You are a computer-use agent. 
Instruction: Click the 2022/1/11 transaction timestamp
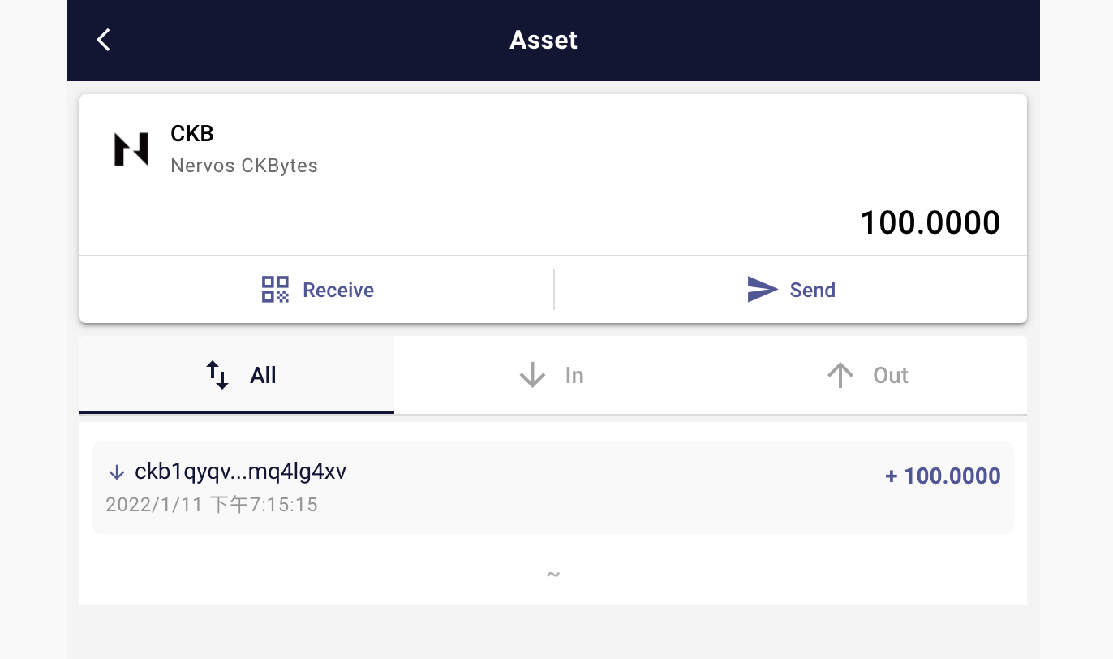pos(211,505)
